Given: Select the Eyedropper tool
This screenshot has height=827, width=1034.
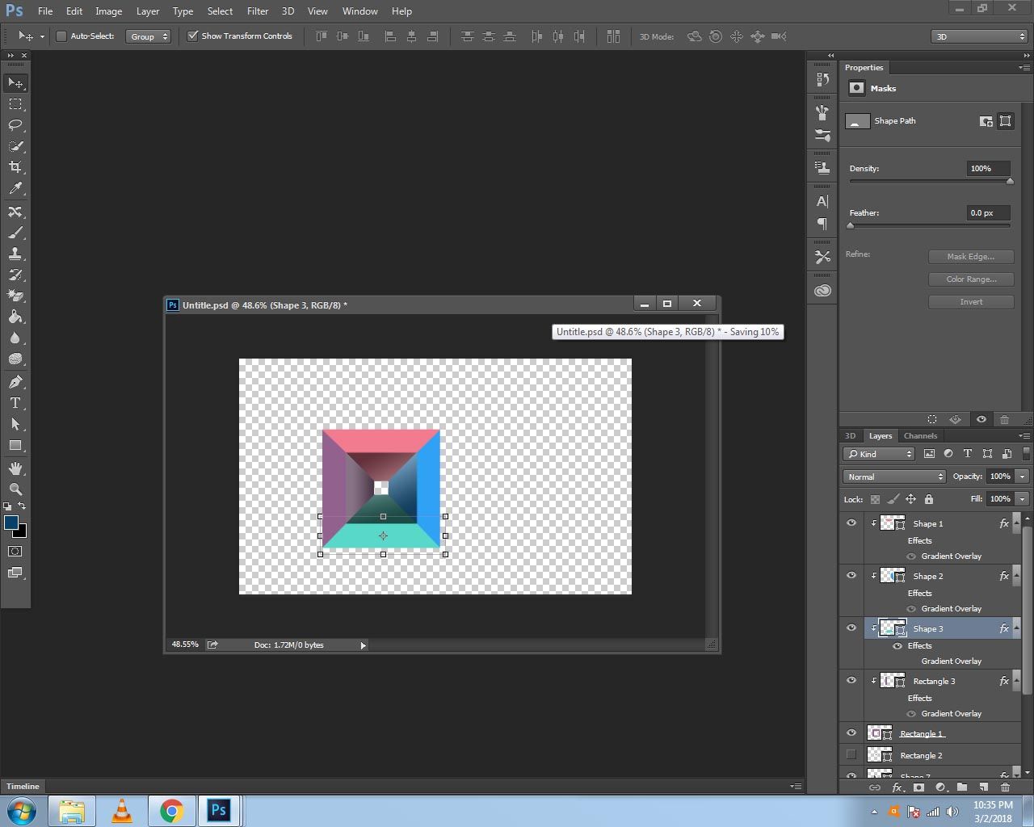Looking at the screenshot, I should 15,188.
